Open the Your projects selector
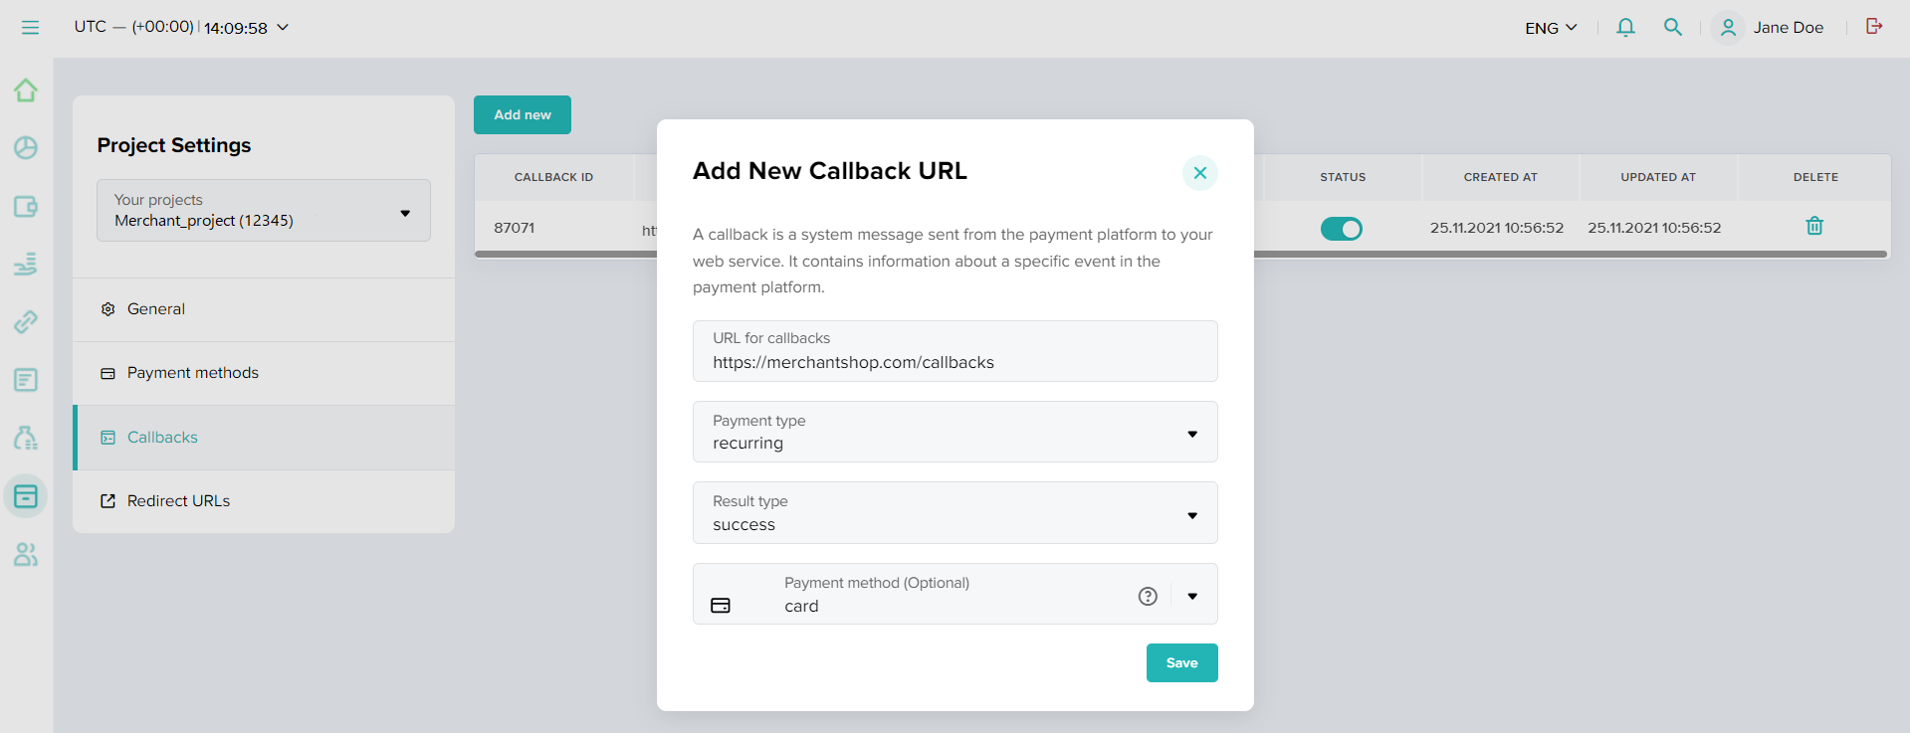Screen dimensions: 1910x733 263,211
